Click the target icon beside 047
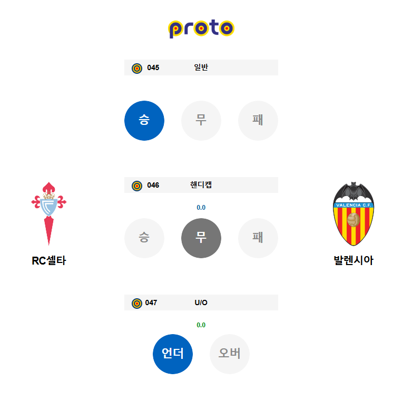 click(x=136, y=304)
